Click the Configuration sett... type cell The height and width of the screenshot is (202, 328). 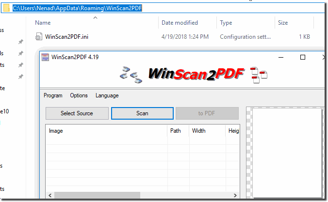[245, 37]
